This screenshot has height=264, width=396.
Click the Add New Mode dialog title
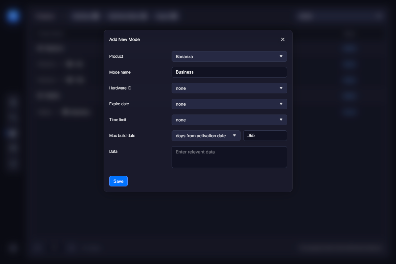(x=124, y=39)
